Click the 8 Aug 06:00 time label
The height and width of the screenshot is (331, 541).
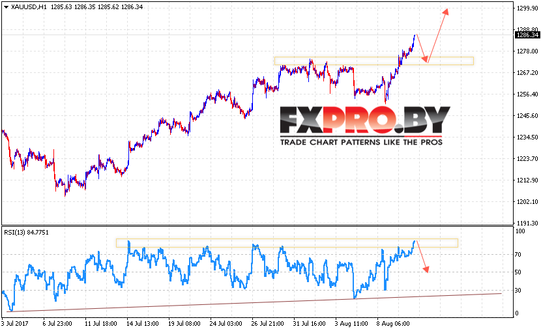pos(393,324)
